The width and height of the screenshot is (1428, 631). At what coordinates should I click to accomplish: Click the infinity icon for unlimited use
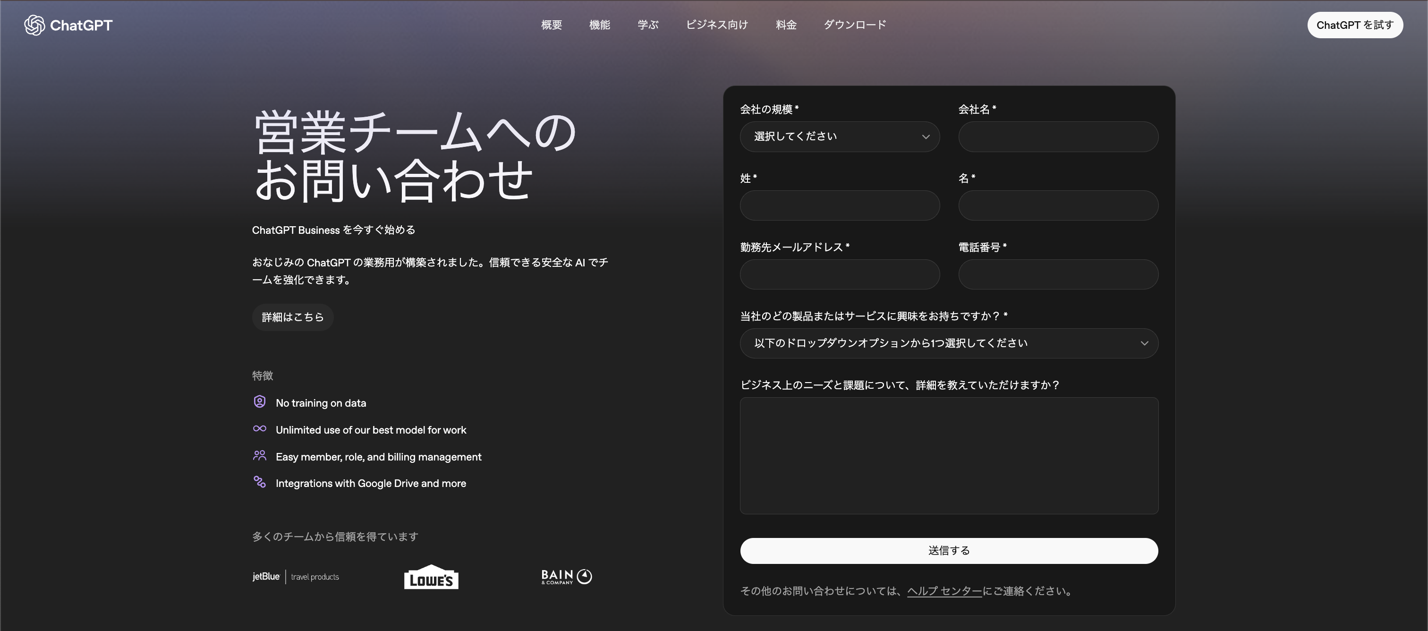(259, 428)
